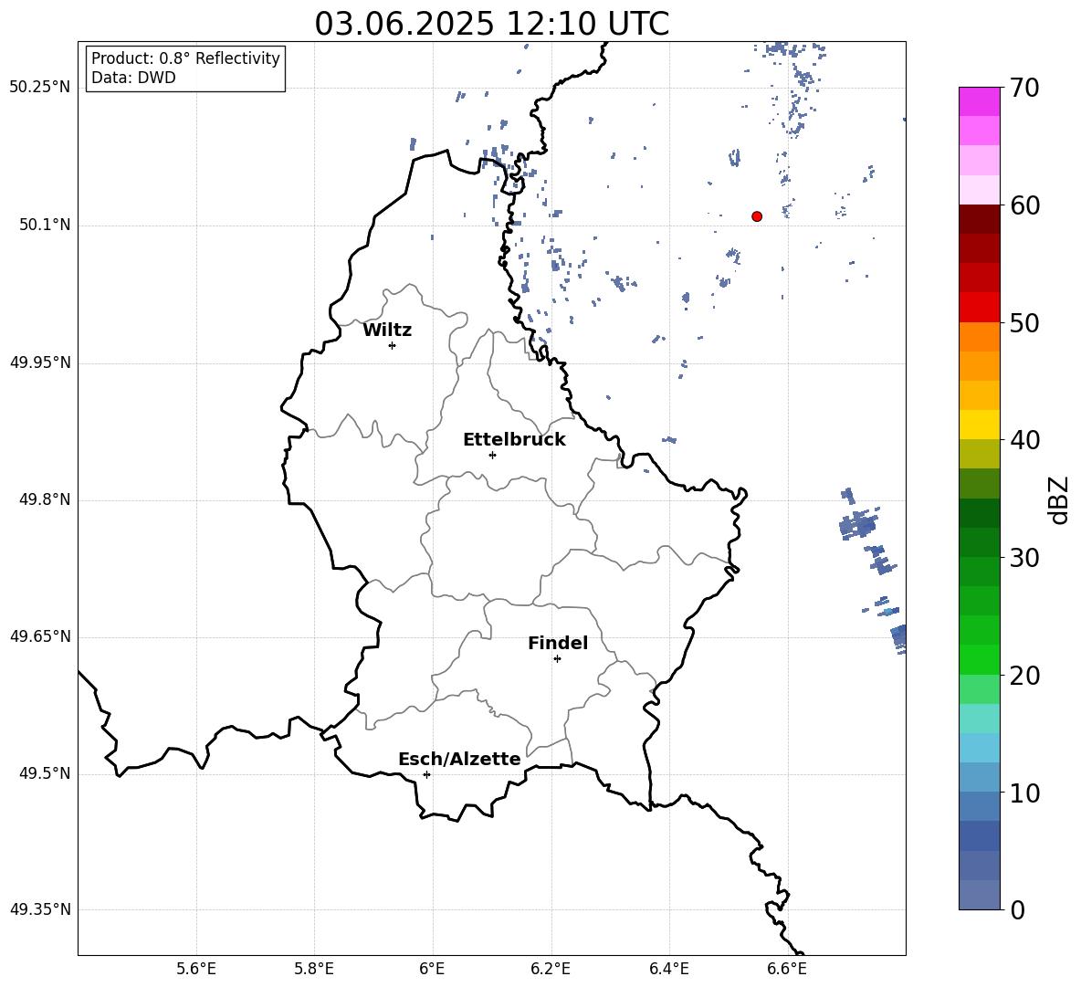Click the 49.35°N latitude label
This screenshot has width=1081, height=987.
[40, 909]
